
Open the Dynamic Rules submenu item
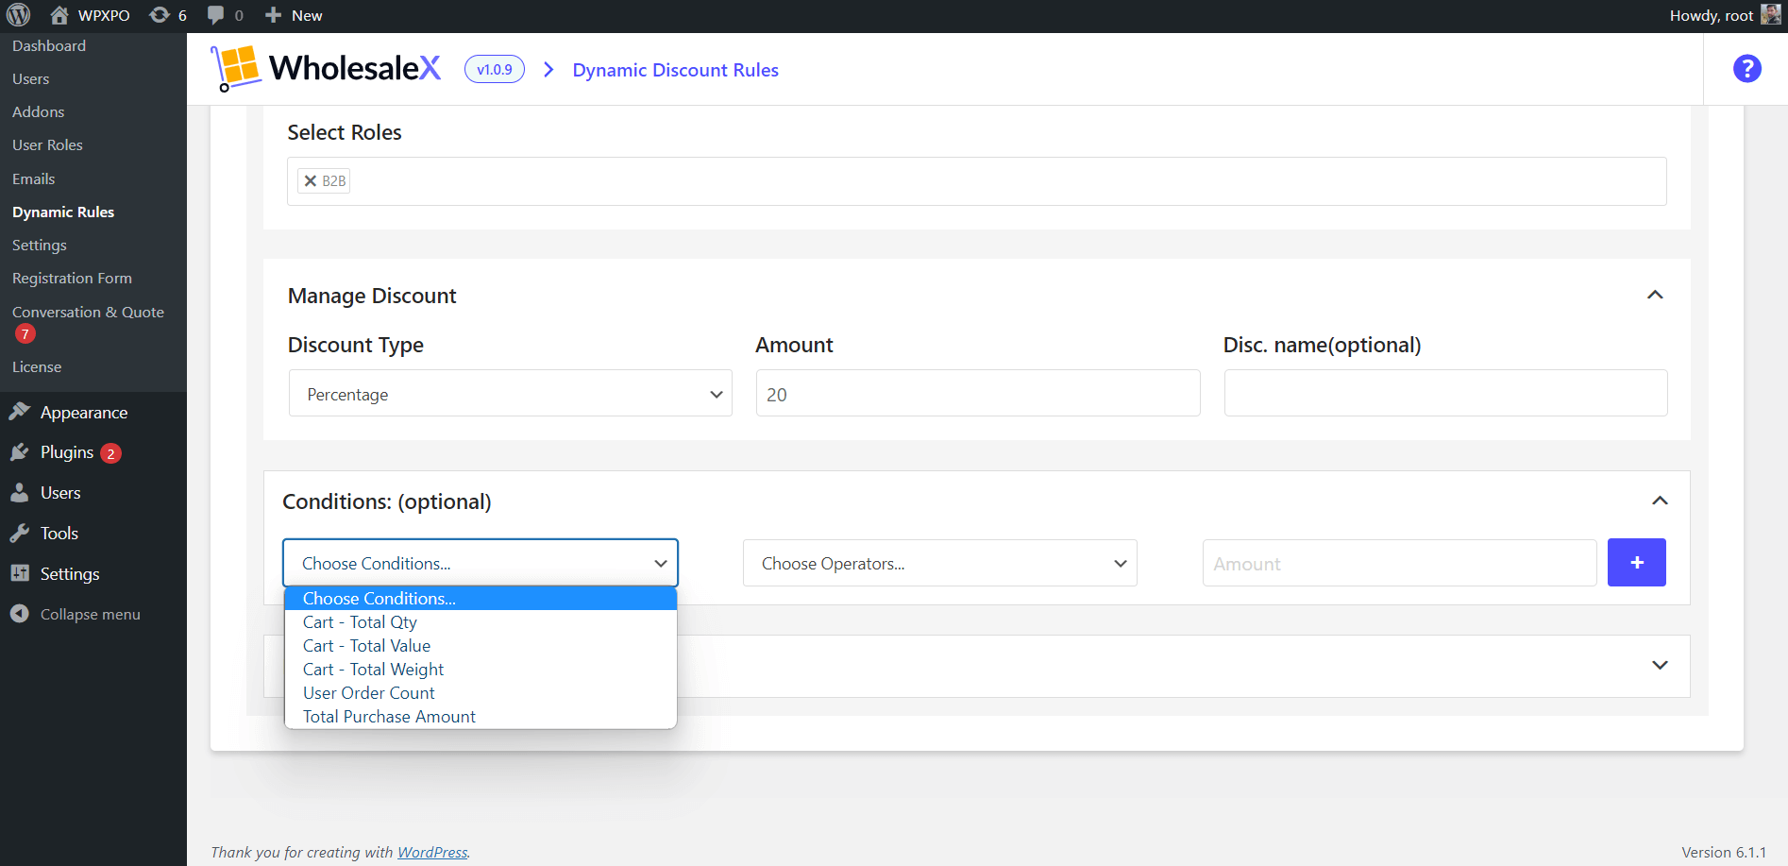[x=63, y=212]
